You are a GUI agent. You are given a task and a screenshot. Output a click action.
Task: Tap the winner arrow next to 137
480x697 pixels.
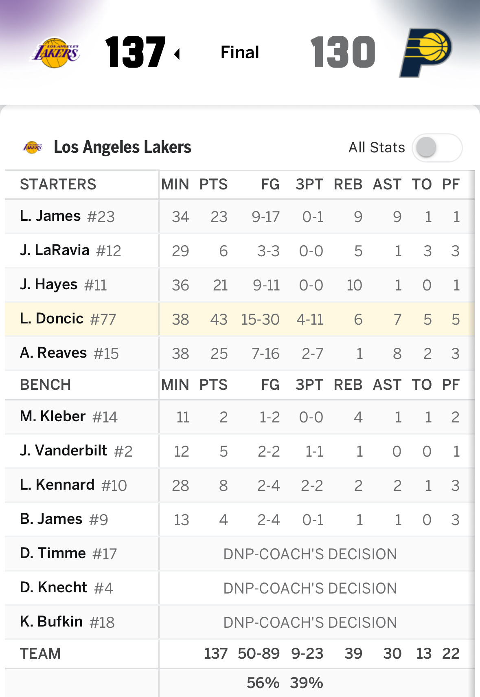coord(177,54)
